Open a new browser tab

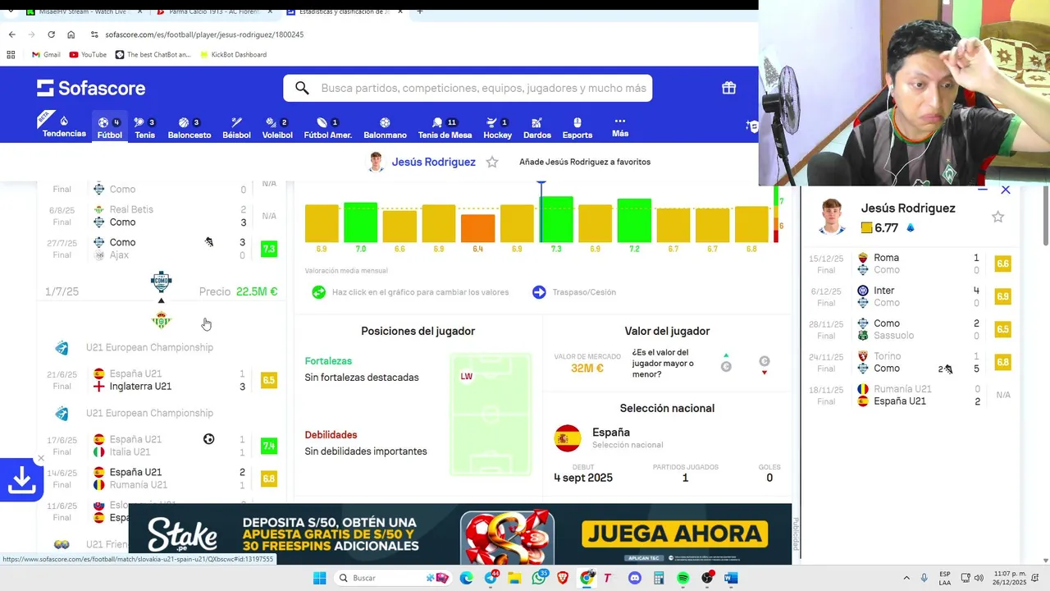tap(419, 11)
